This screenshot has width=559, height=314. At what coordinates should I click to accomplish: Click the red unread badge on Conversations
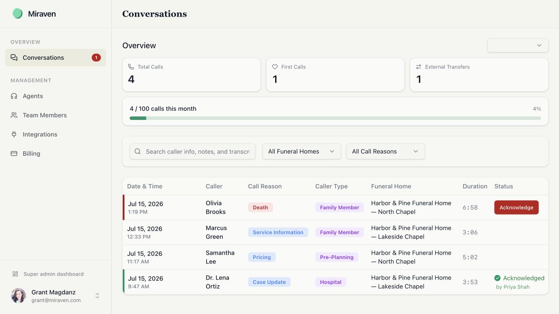pyautogui.click(x=96, y=58)
